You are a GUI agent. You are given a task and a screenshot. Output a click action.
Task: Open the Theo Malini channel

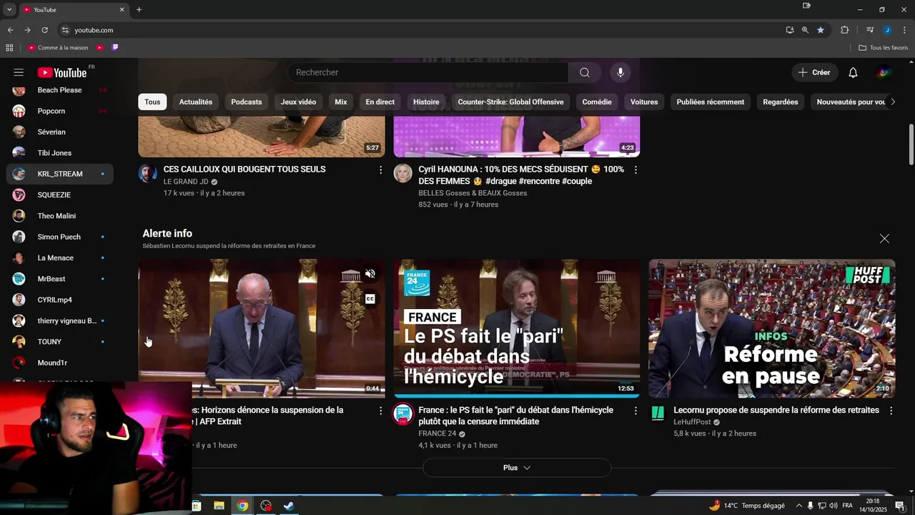[x=59, y=216]
